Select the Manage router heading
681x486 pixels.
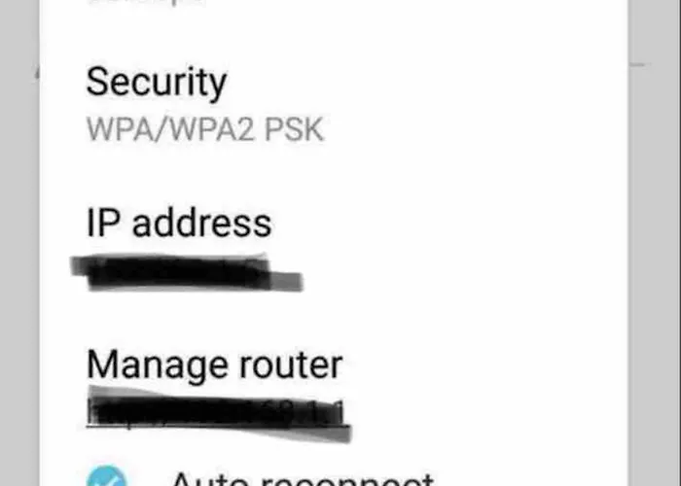215,365
